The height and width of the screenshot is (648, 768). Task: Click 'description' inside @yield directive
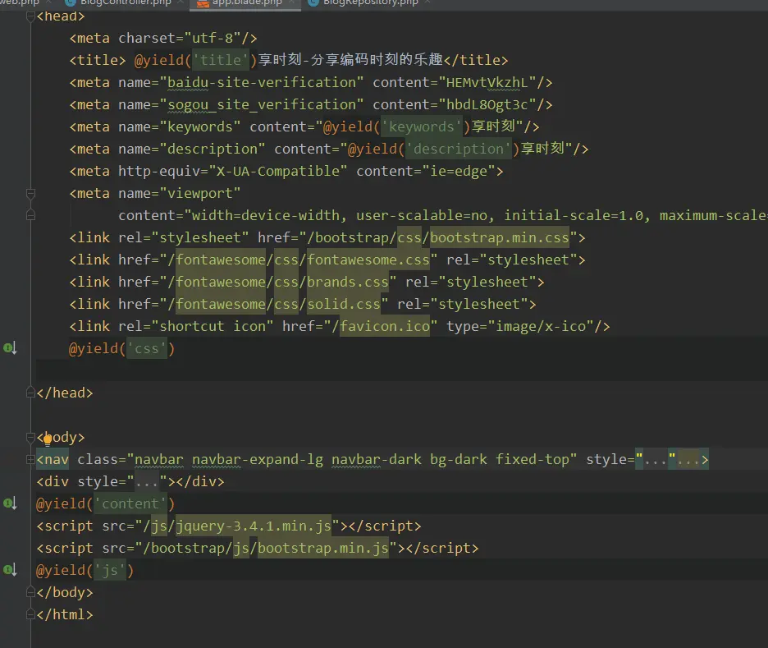tap(458, 149)
